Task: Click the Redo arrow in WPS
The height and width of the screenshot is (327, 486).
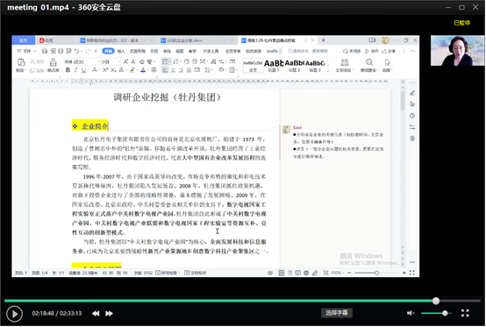Action: [x=88, y=51]
